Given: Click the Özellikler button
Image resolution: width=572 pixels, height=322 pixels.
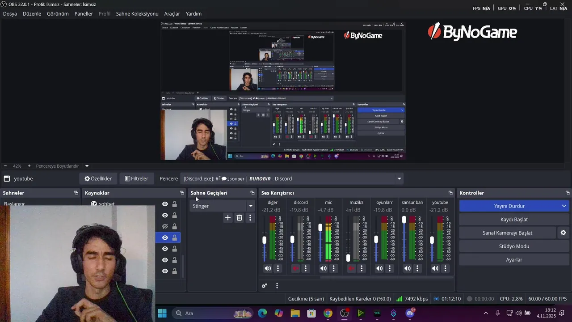Looking at the screenshot, I should point(98,178).
